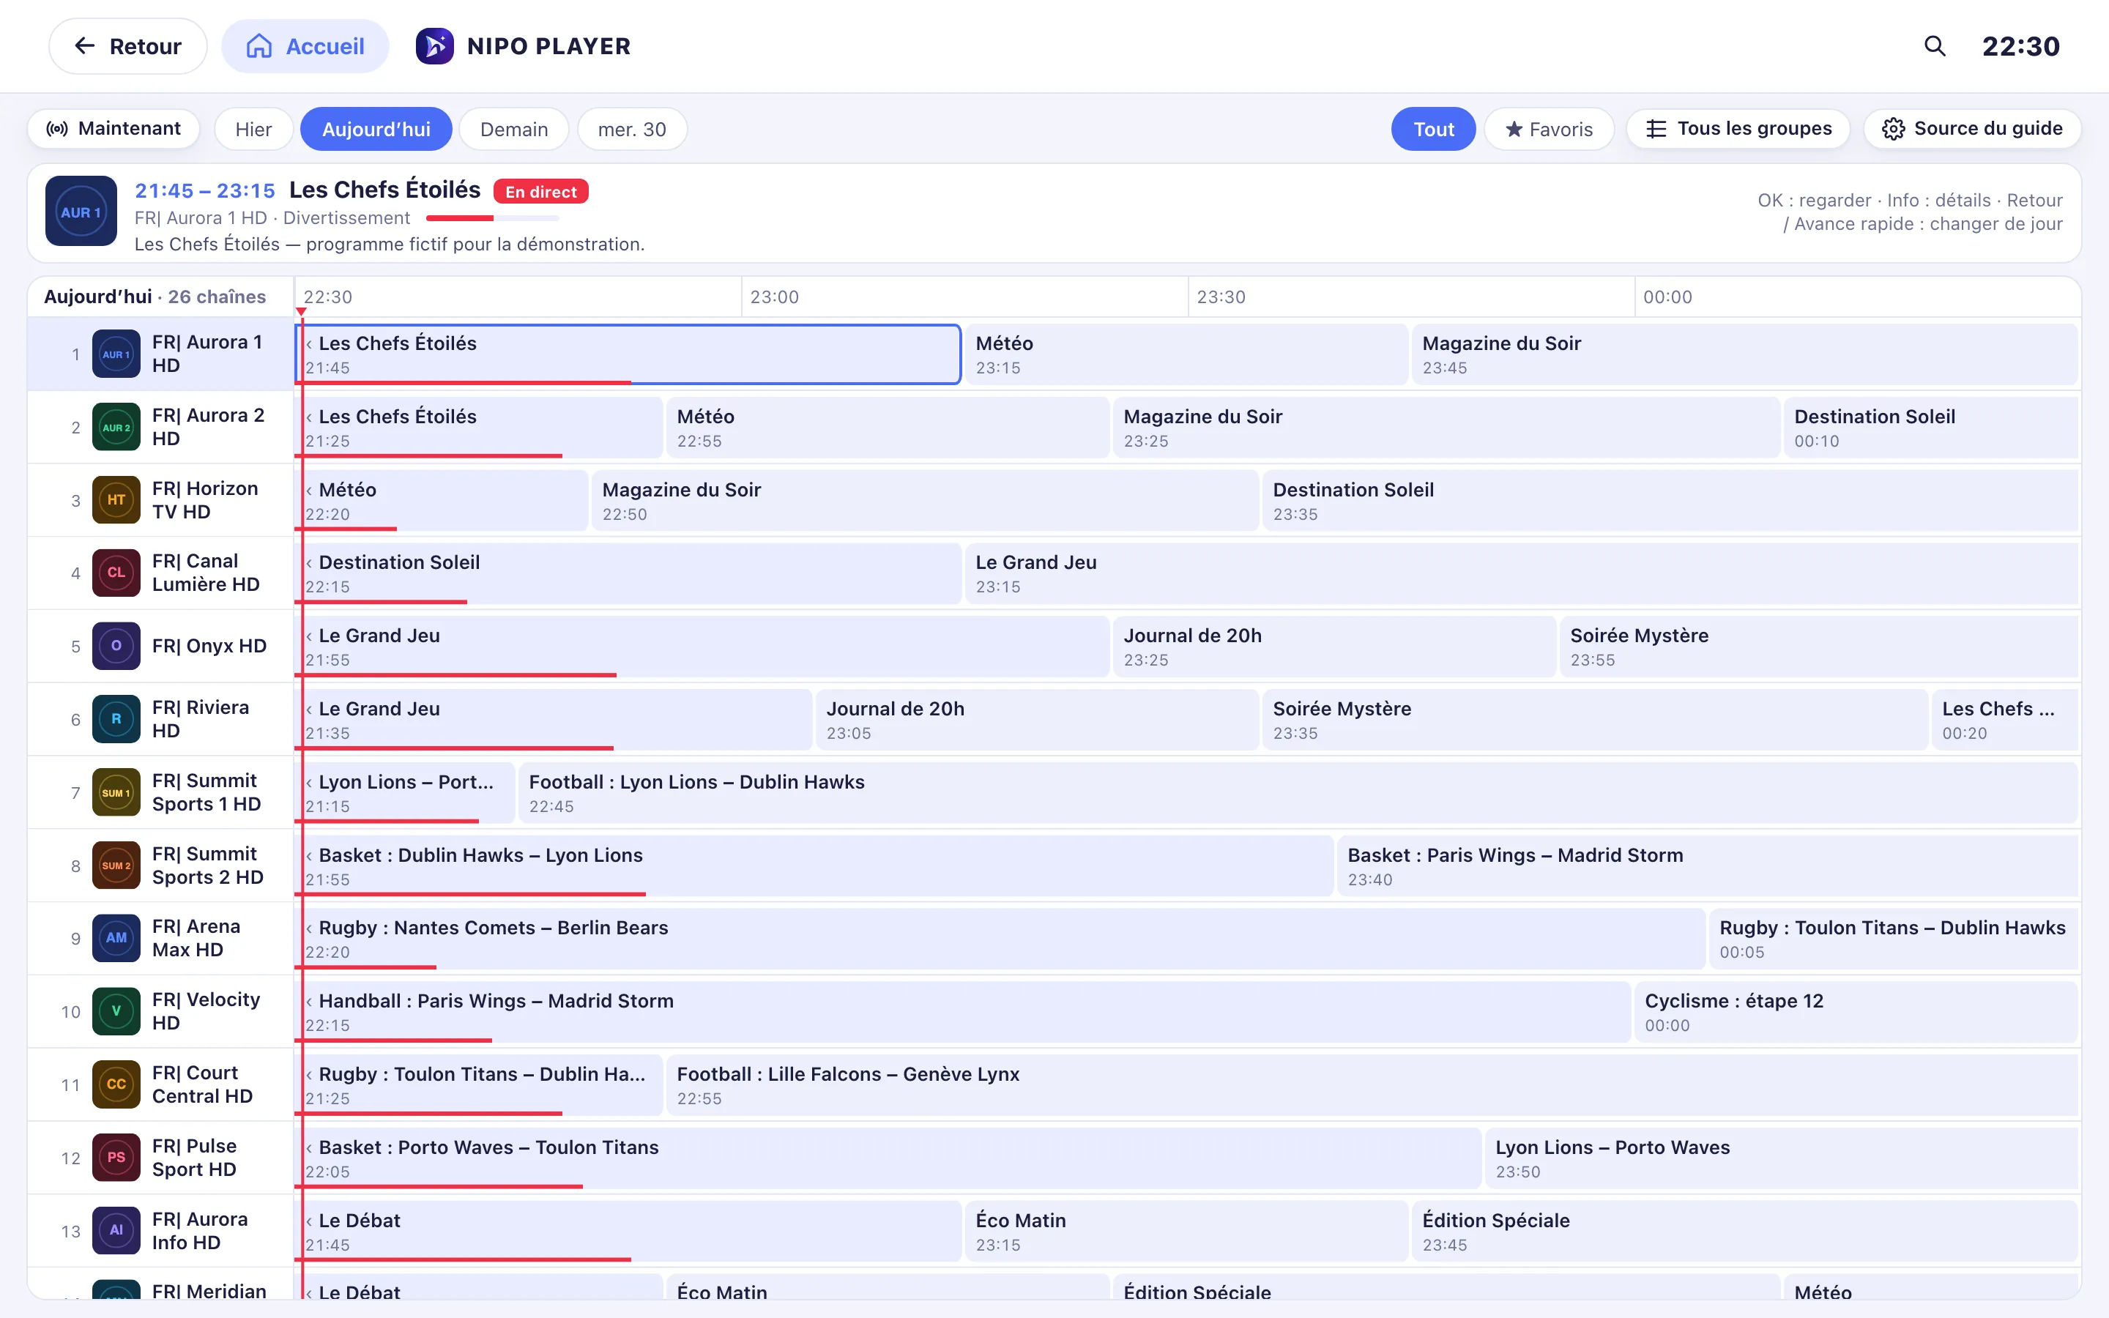The image size is (2109, 1318).
Task: Jump to Maintenant live view
Action: tap(114, 129)
